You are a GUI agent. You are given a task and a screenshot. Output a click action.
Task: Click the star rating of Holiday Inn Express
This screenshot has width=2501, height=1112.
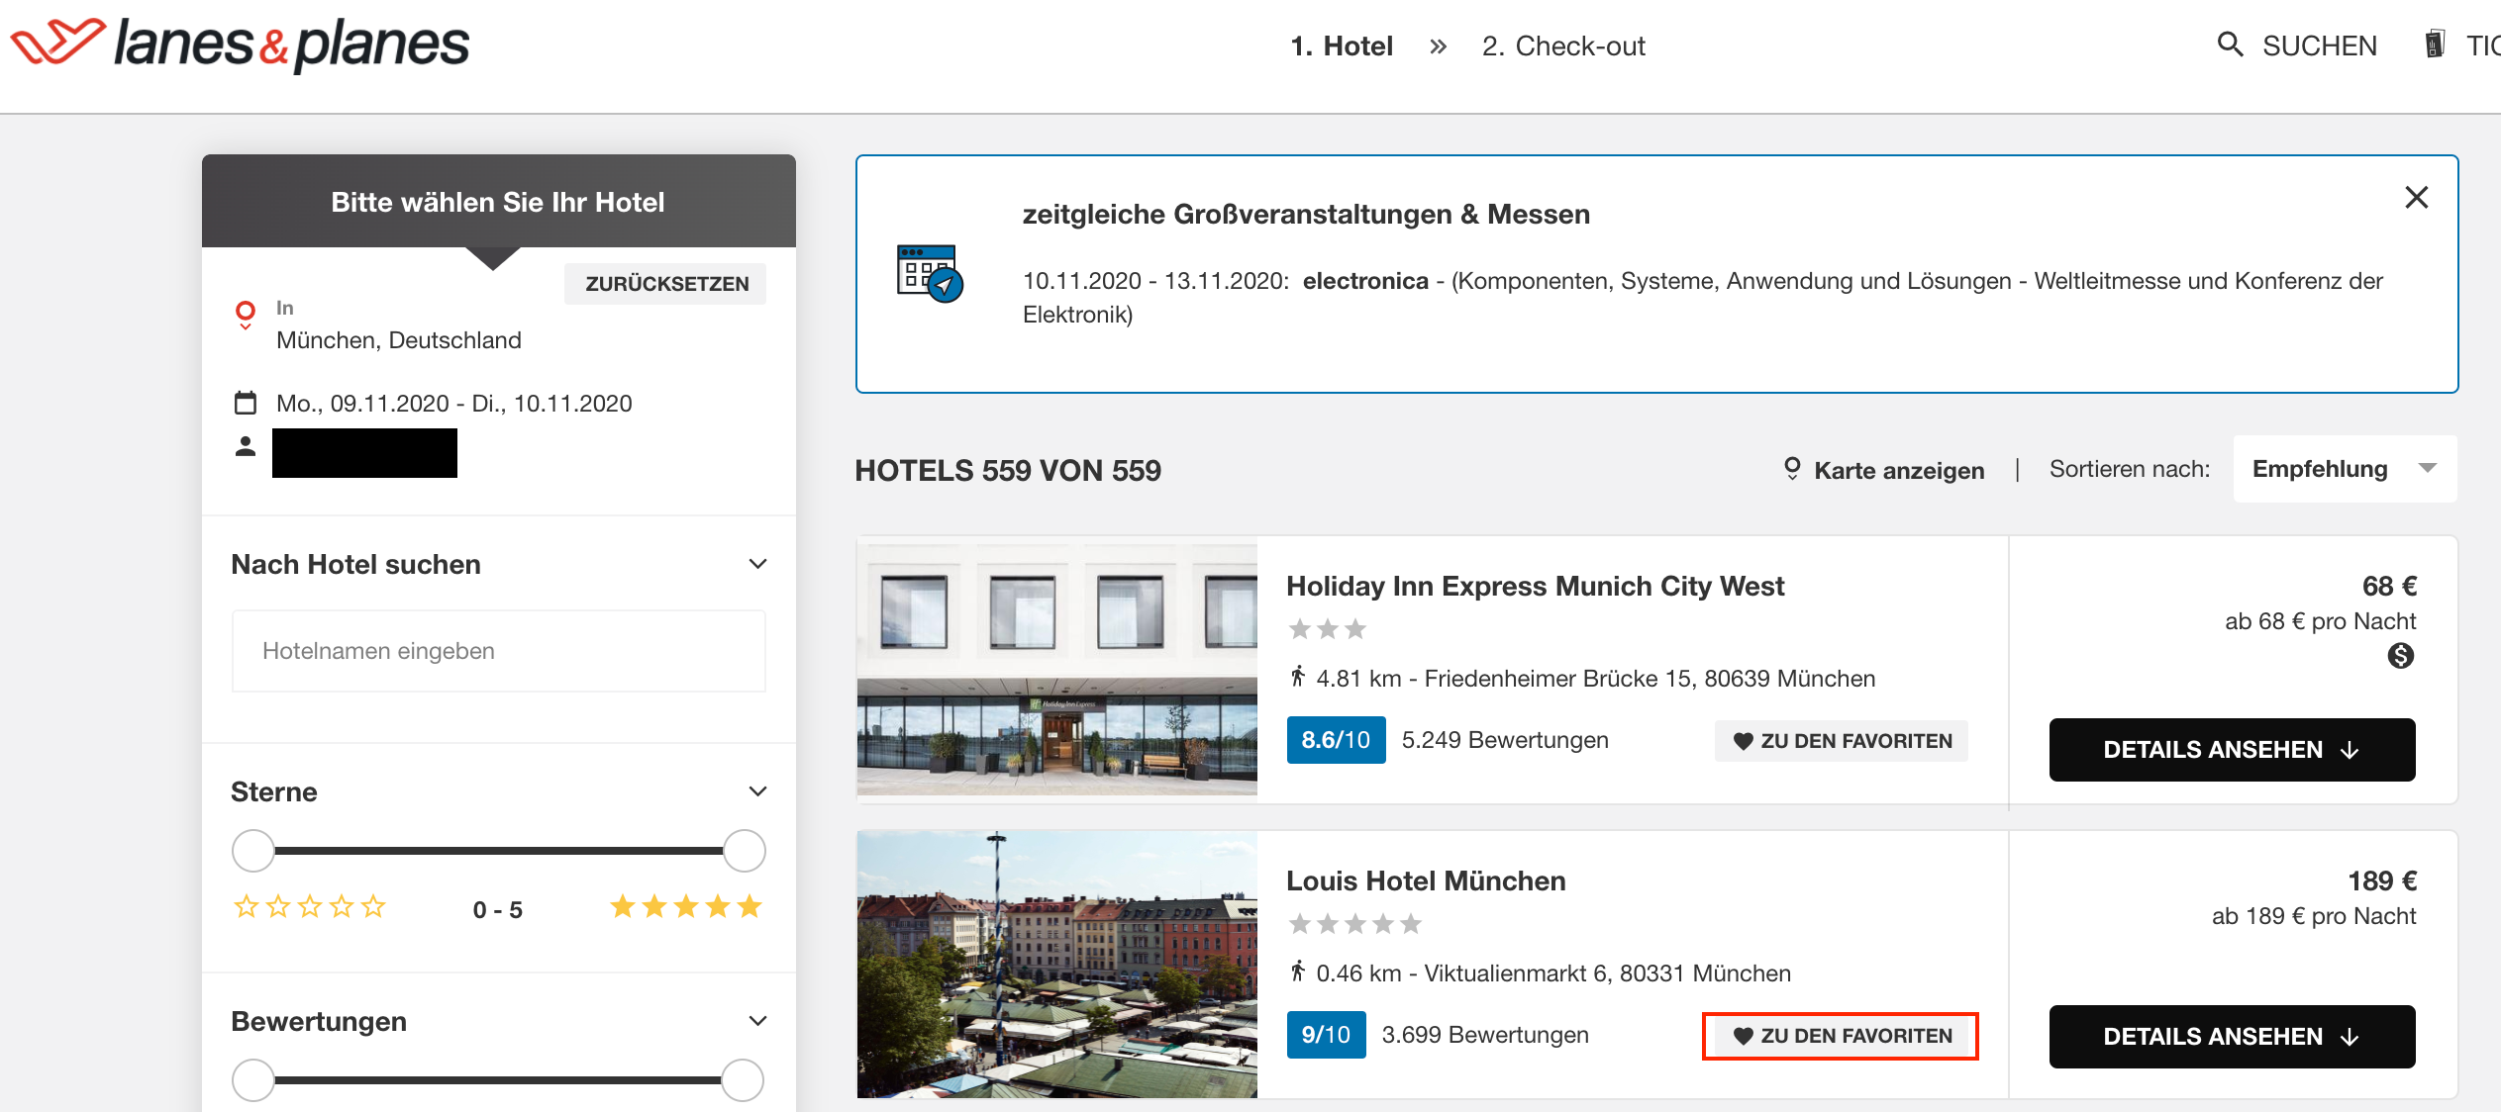click(1328, 629)
